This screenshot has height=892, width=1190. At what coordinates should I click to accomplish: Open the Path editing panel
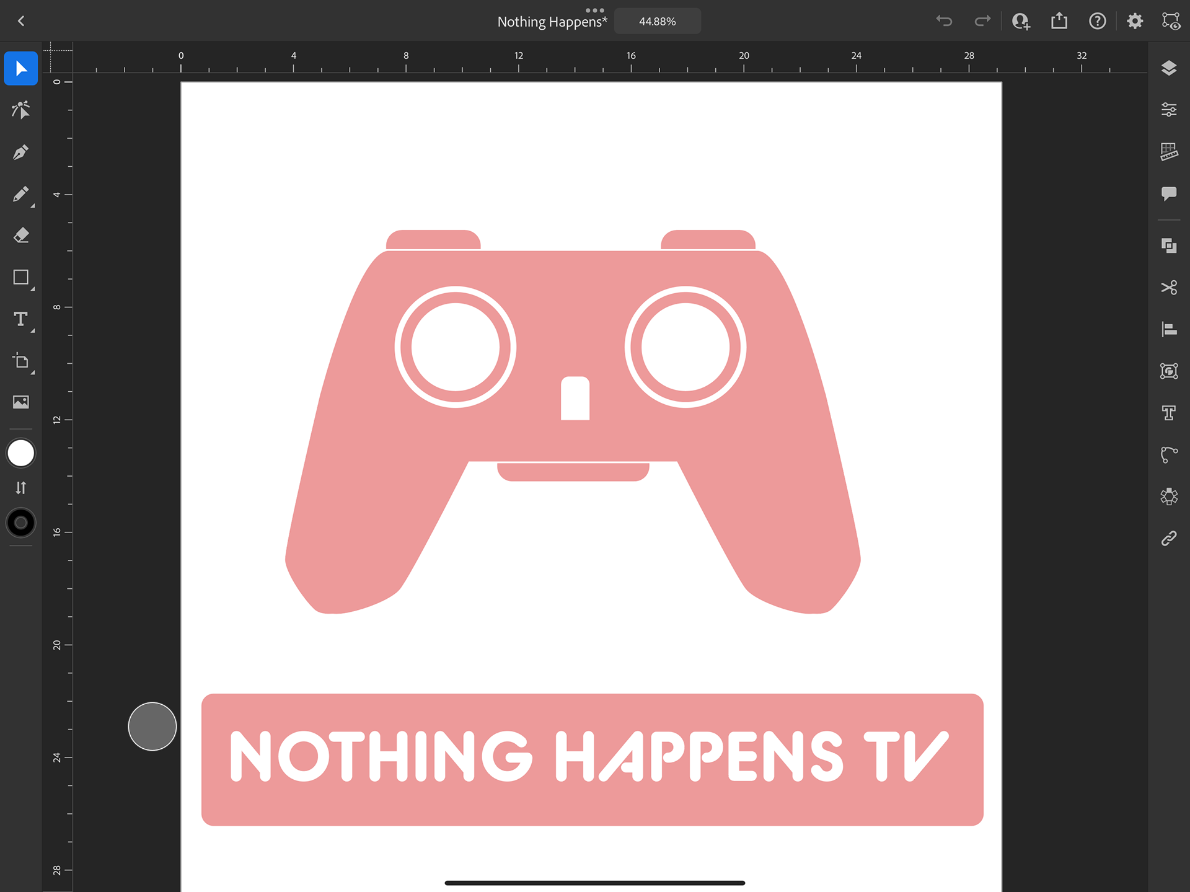[1169, 455]
